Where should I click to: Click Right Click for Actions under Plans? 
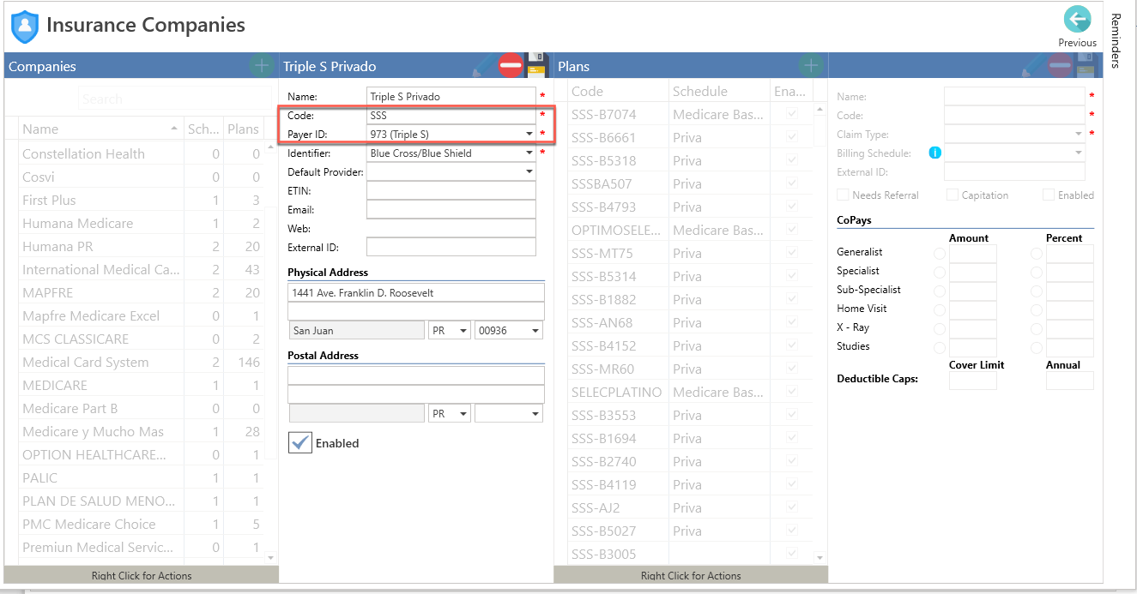point(691,575)
